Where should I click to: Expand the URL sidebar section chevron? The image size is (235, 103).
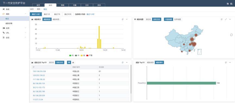[x=26, y=33]
